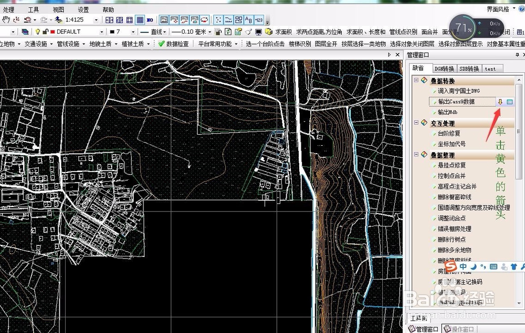Click the 图层全开 button

point(326,44)
